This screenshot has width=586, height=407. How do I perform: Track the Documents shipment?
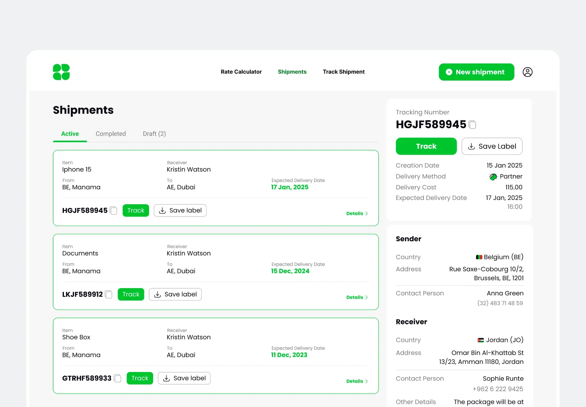pos(131,294)
